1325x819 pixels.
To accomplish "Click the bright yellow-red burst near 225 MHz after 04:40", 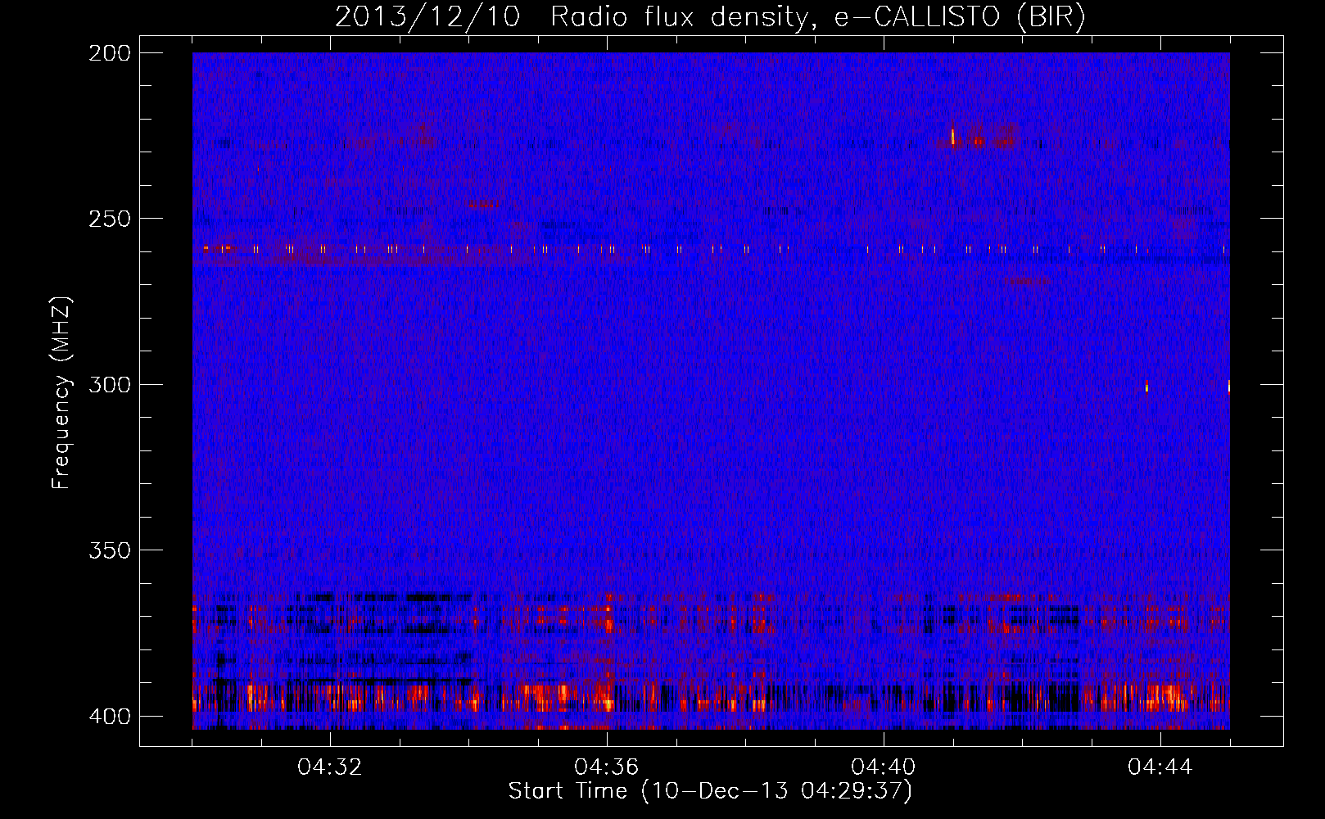I will 953,136.
